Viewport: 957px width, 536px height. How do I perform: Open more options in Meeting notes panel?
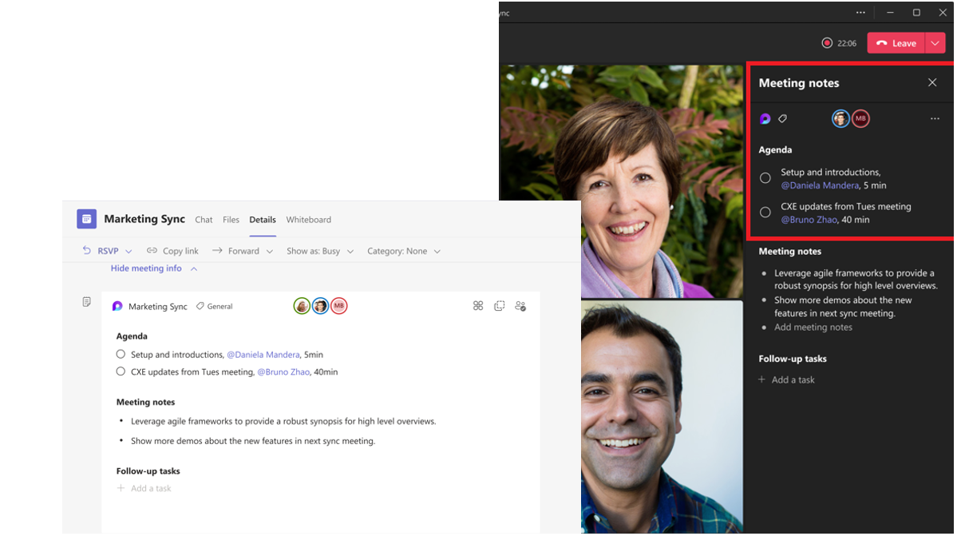[x=935, y=119]
